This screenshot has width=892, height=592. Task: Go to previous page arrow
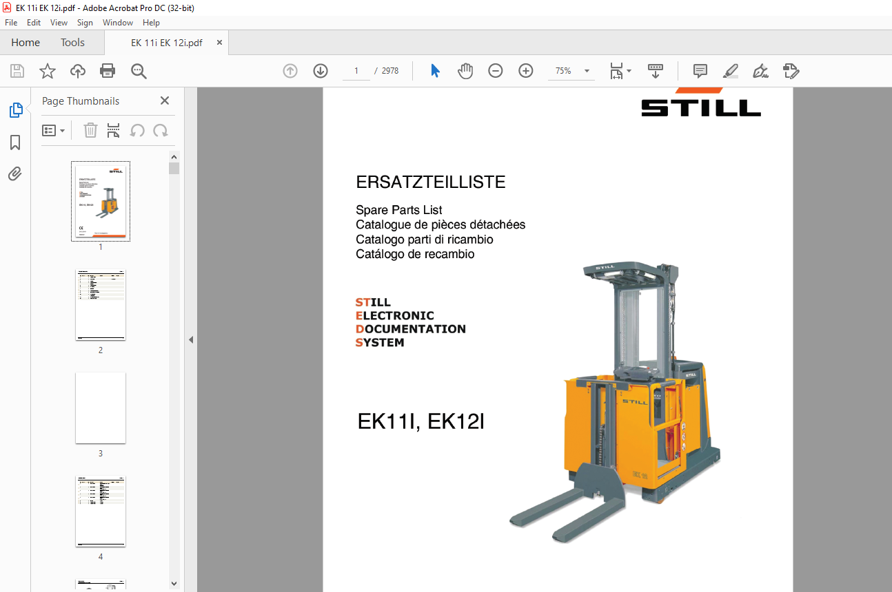pos(290,71)
